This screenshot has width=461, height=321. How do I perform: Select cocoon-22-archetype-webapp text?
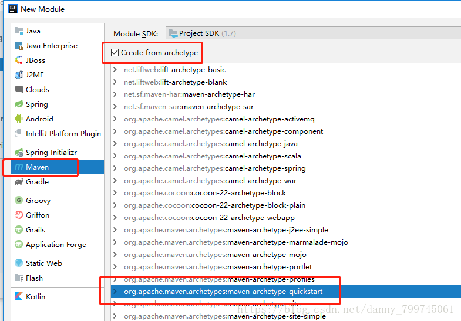click(243, 218)
